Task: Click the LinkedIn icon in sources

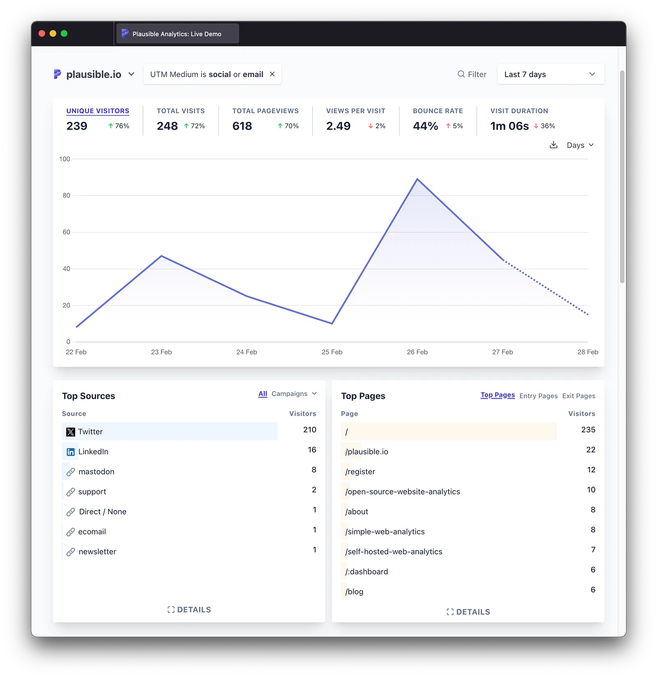Action: (71, 452)
